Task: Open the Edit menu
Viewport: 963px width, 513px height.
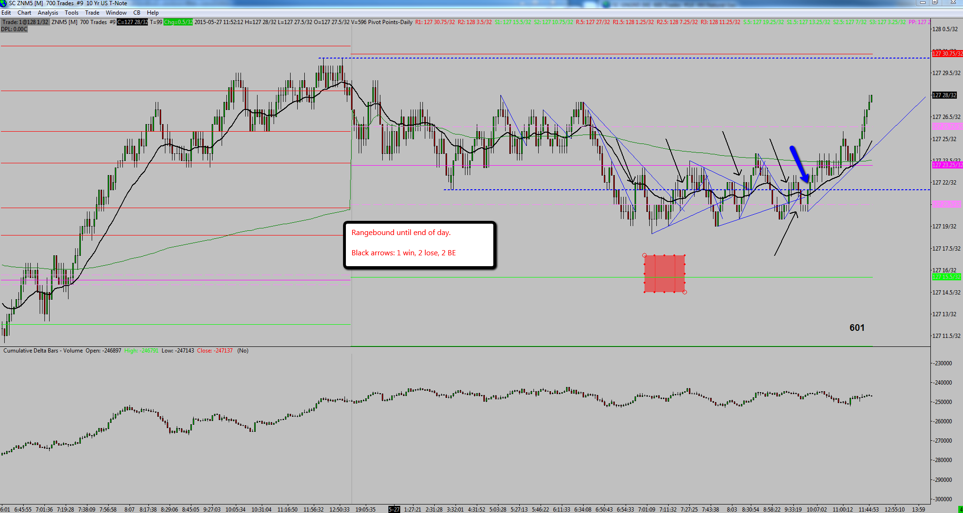Action: [6, 13]
